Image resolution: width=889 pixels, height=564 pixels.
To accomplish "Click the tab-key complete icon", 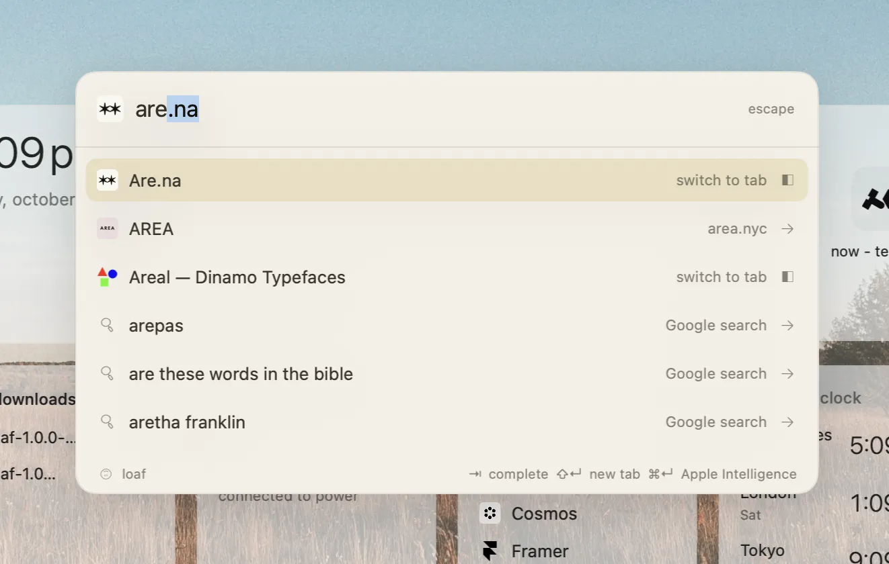I will (x=475, y=474).
